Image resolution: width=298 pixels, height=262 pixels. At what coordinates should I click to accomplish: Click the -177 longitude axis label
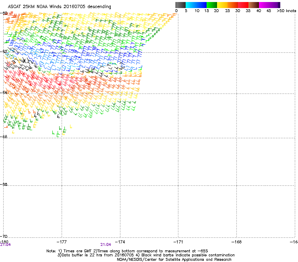[62, 242]
